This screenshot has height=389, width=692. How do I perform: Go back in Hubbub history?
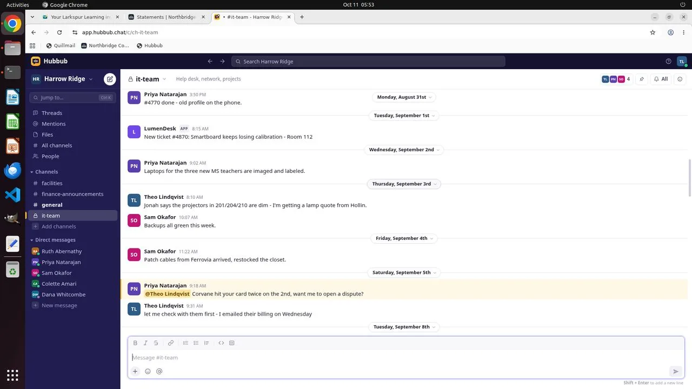tap(210, 62)
